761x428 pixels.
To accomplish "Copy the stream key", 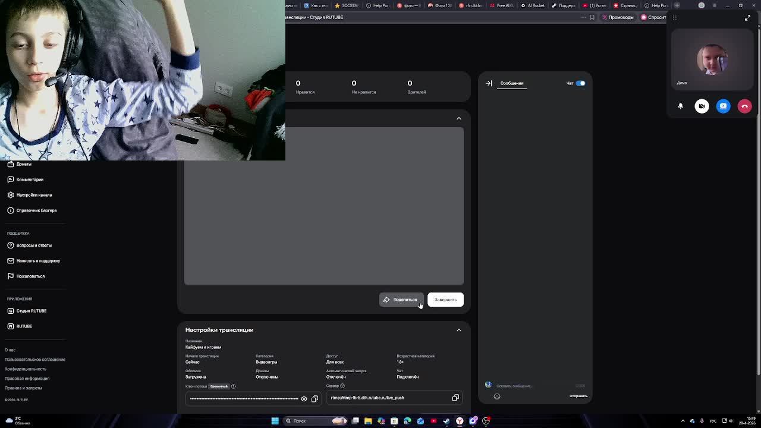I will [x=315, y=399].
